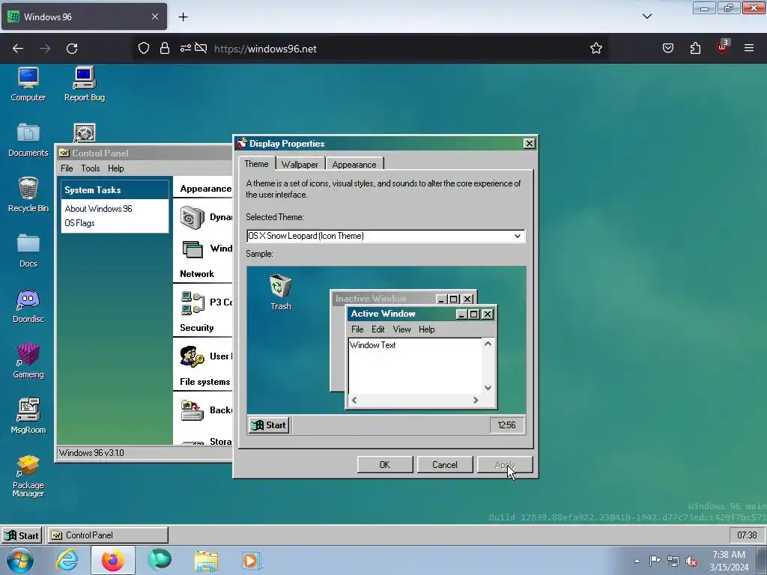This screenshot has height=575, width=767.
Task: Click the Windows 7 date and time
Action: (x=729, y=561)
